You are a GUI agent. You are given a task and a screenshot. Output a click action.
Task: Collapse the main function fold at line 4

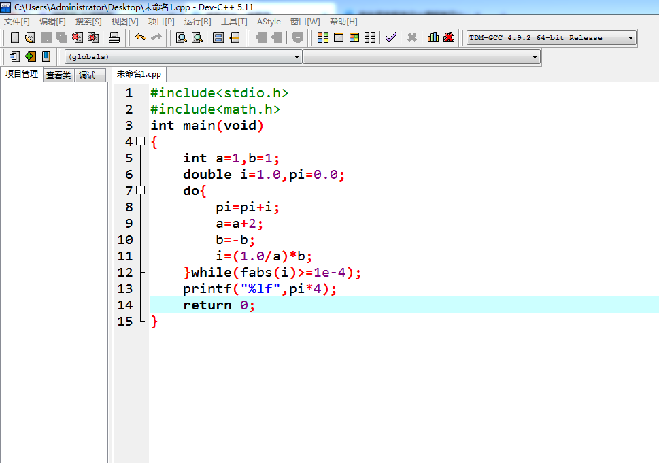(x=141, y=141)
